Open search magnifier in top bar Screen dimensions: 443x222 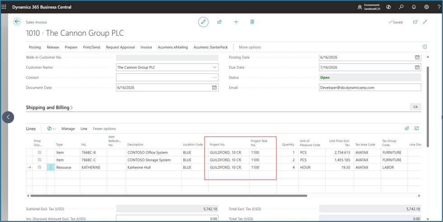401,7
